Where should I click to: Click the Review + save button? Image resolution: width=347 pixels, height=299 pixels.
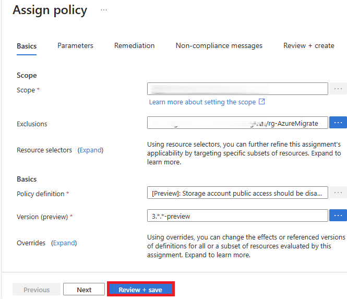(x=141, y=289)
